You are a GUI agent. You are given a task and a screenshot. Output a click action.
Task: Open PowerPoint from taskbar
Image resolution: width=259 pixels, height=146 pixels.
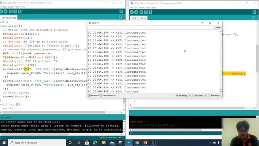pyautogui.click(x=145, y=142)
